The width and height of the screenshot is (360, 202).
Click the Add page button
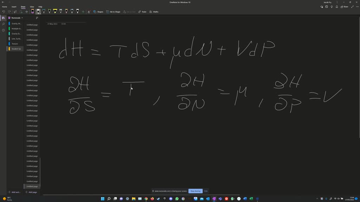[31, 192]
